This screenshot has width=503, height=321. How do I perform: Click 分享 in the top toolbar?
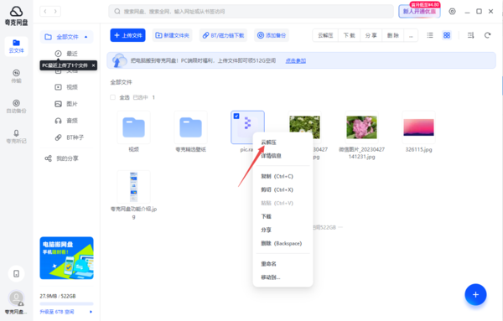[371, 35]
